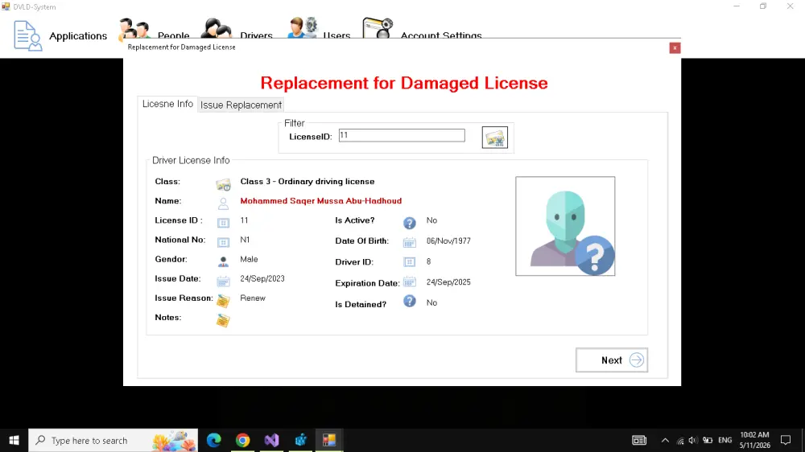Click the driver's placeholder photo
This screenshot has height=452, width=805.
pyautogui.click(x=565, y=226)
